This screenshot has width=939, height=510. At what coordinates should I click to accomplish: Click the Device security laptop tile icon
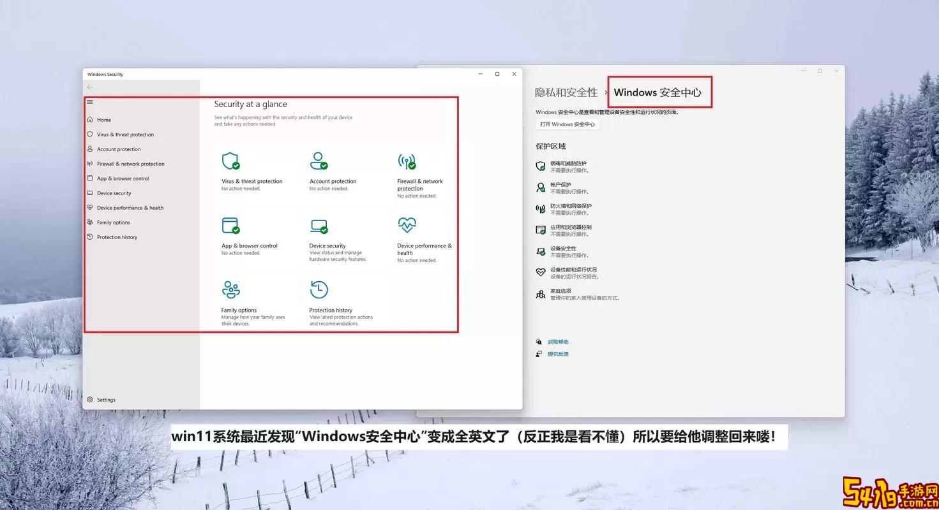pos(319,226)
